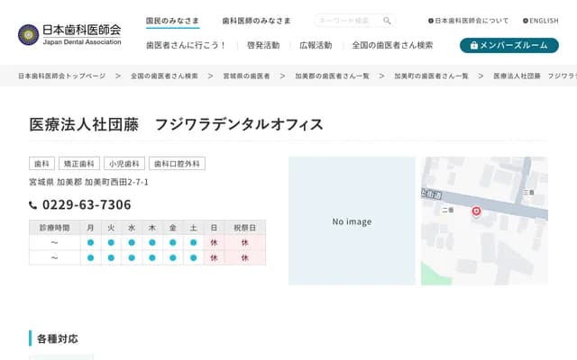
Task: Click the Japan Dental Association logo
Action: 69,34
